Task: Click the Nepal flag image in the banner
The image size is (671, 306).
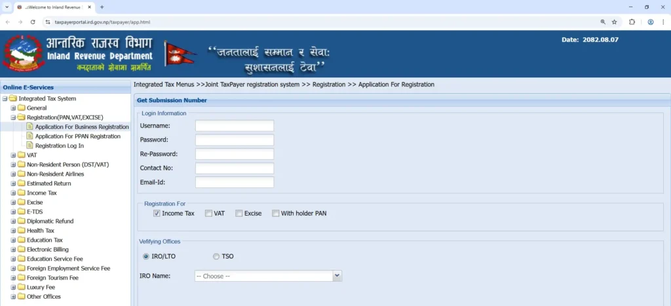Action: [180, 54]
